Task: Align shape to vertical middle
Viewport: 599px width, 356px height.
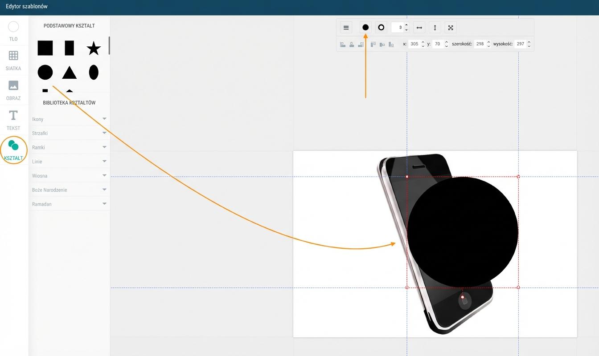Action: tap(382, 44)
